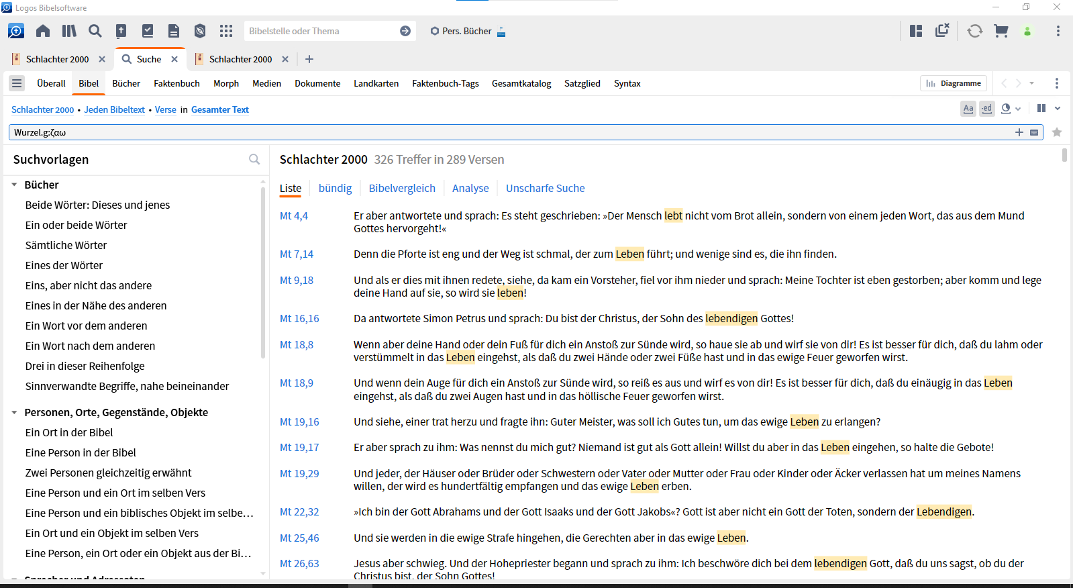This screenshot has width=1073, height=588.
Task: Open the main application kebab menu
Action: pos(1058,31)
